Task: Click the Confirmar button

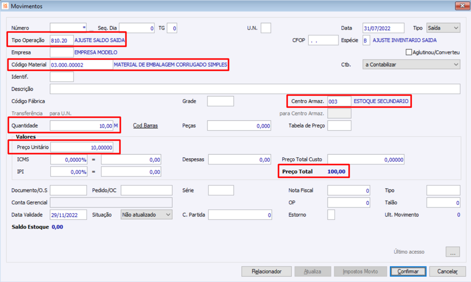Action: (x=408, y=271)
